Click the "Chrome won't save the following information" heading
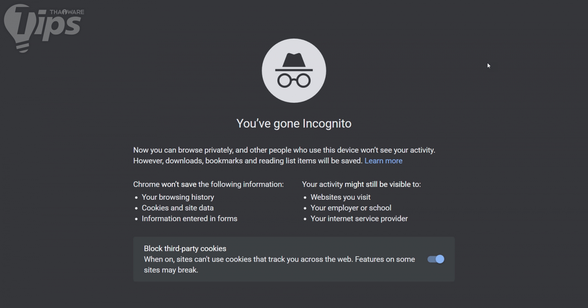This screenshot has height=308, width=588. pyautogui.click(x=208, y=184)
